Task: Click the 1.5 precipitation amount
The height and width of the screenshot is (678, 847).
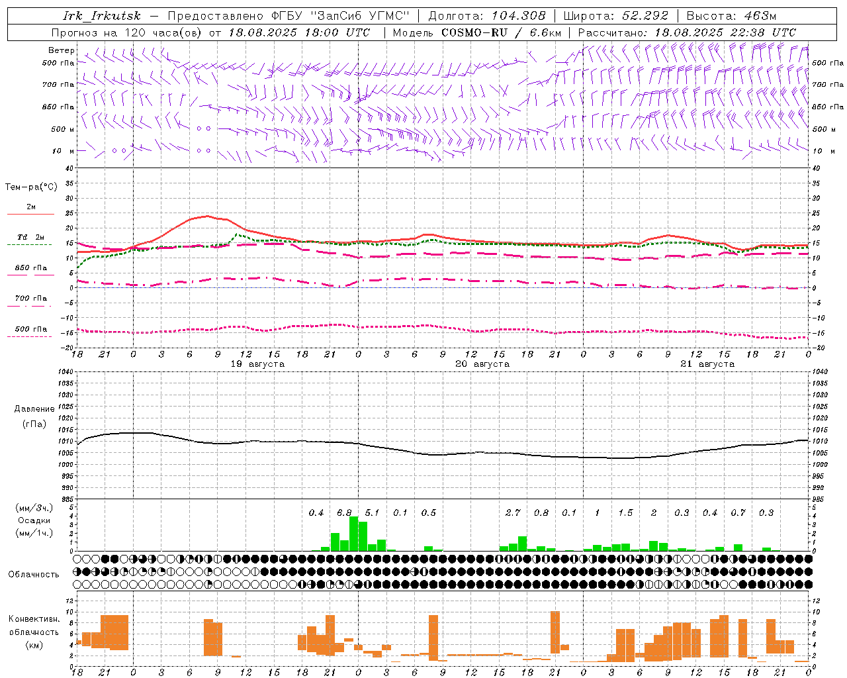Action: pos(625,513)
